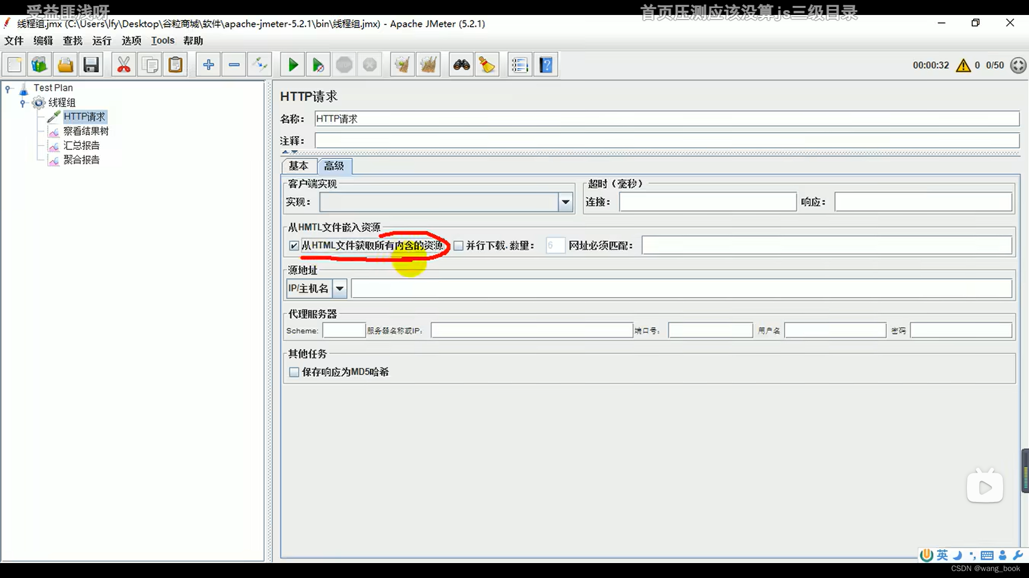The height and width of the screenshot is (578, 1029).
Task: Enable 并行下载 parallel download checkbox
Action: pyautogui.click(x=458, y=246)
